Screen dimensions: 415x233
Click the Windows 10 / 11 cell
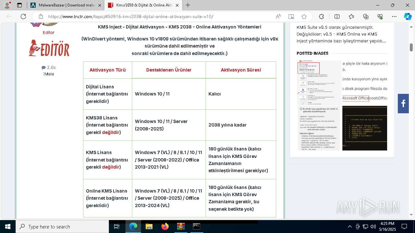pos(169,94)
